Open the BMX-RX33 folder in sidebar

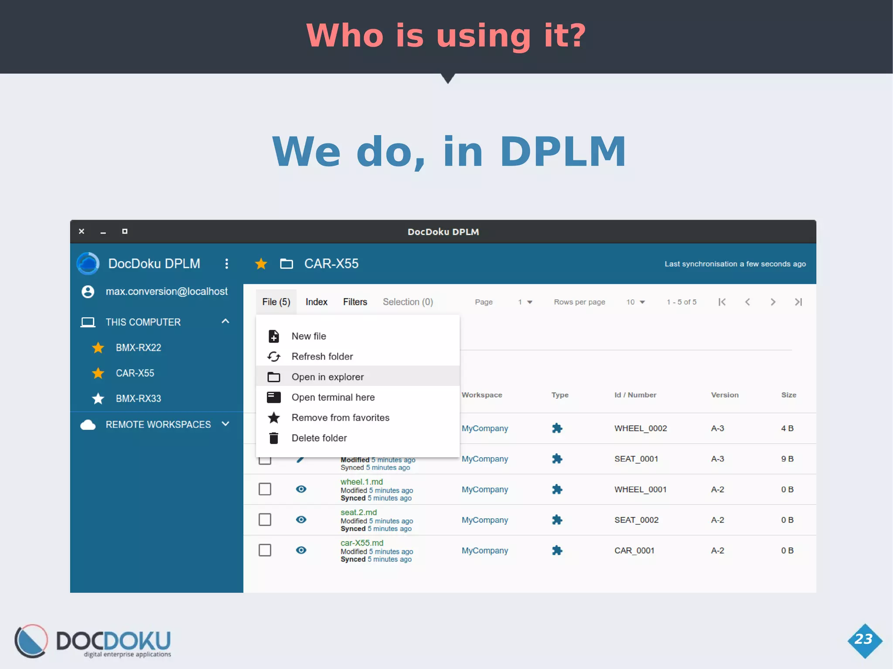(138, 398)
